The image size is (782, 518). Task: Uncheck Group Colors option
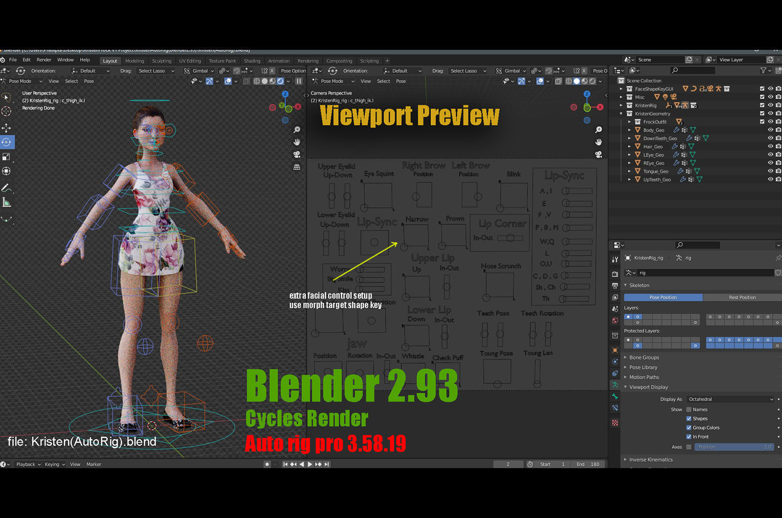pyautogui.click(x=689, y=428)
